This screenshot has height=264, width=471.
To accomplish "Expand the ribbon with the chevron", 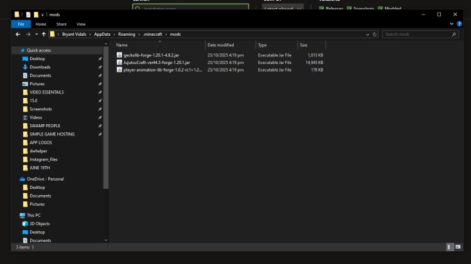I will tap(451, 24).
